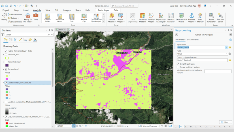Switch Contents to List By Drawing Order
This screenshot has width=234, height=132.
coord(6,40)
